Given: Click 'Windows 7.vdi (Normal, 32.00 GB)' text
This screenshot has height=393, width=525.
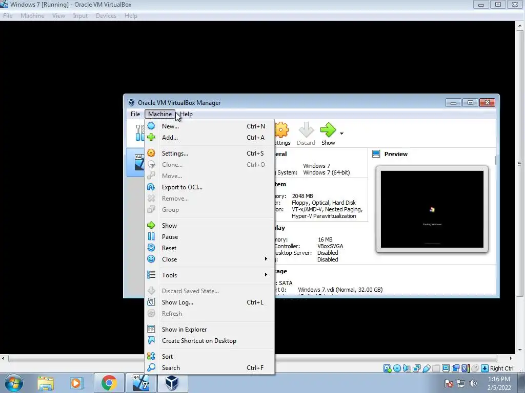Looking at the screenshot, I should 340,290.
